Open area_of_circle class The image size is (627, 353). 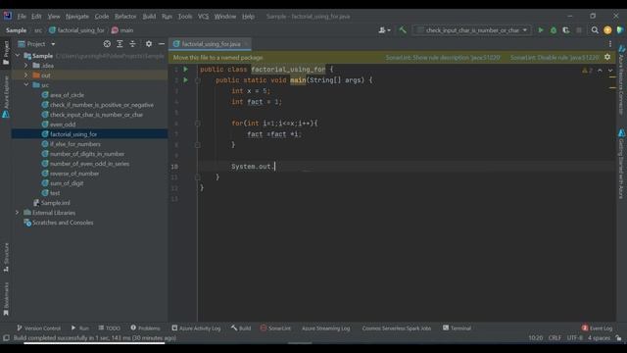coord(67,95)
